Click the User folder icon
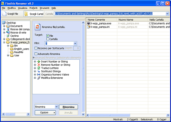171x122 pixels. (x=12, y=55)
